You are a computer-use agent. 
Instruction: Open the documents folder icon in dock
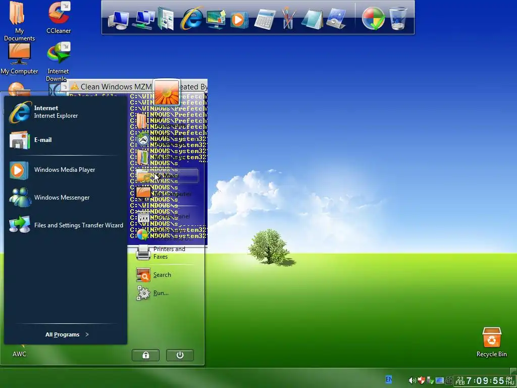[166, 19]
